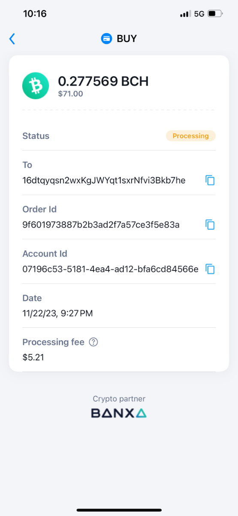Tap the blue card icon beside BUY
Image resolution: width=238 pixels, height=516 pixels.
pos(106,39)
